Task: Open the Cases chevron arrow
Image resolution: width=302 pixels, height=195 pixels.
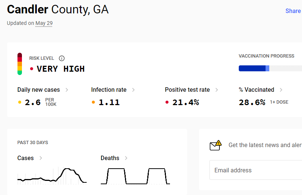Action: click(41, 158)
